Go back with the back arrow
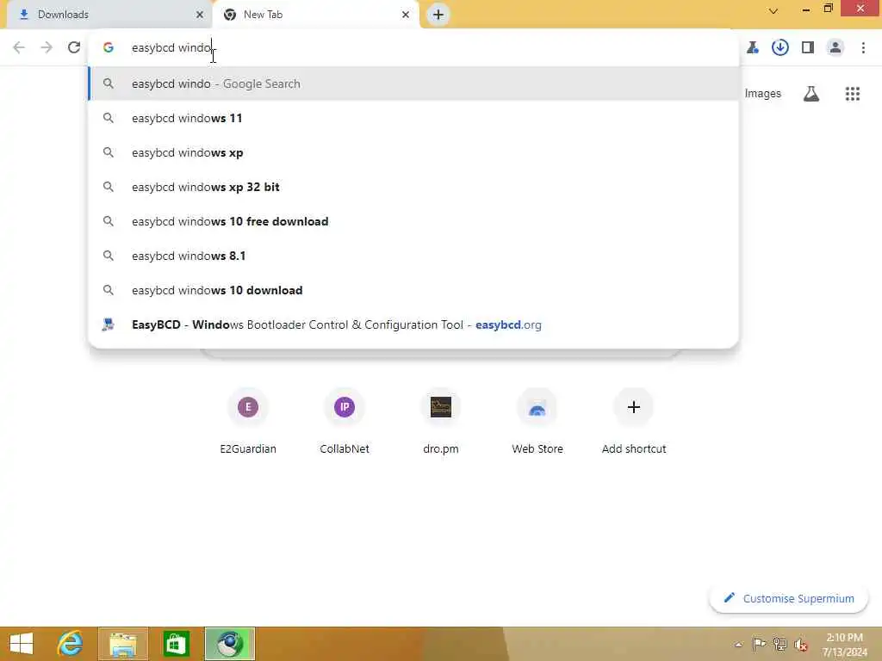 (x=19, y=47)
